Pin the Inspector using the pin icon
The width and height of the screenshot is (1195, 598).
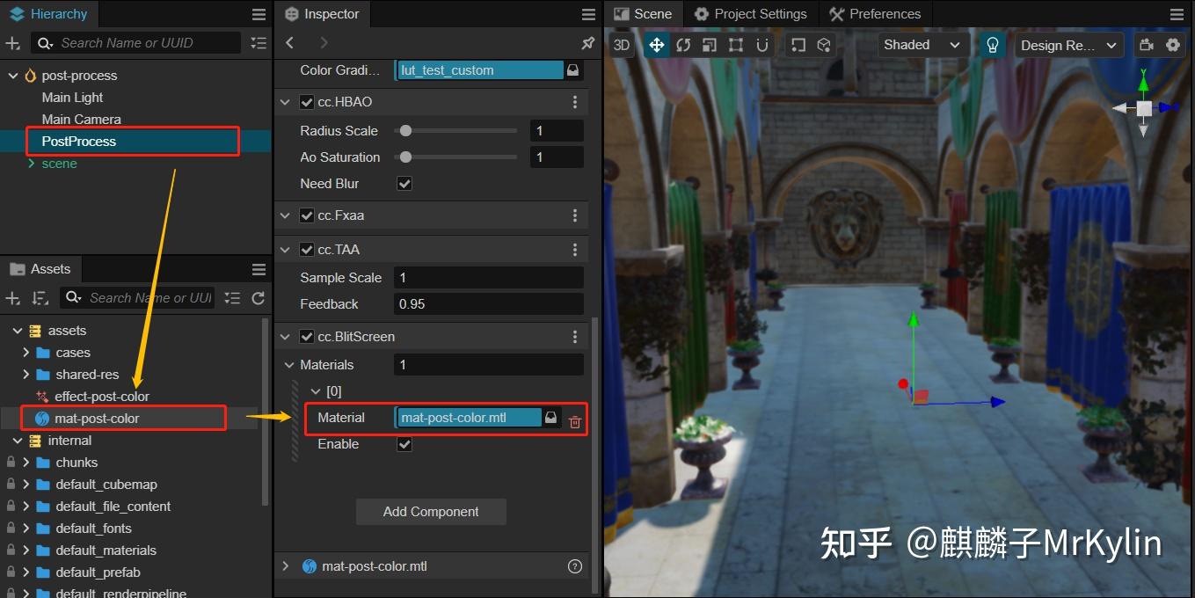pos(587,42)
